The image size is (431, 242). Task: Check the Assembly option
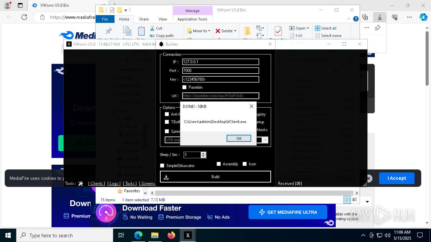click(x=219, y=164)
